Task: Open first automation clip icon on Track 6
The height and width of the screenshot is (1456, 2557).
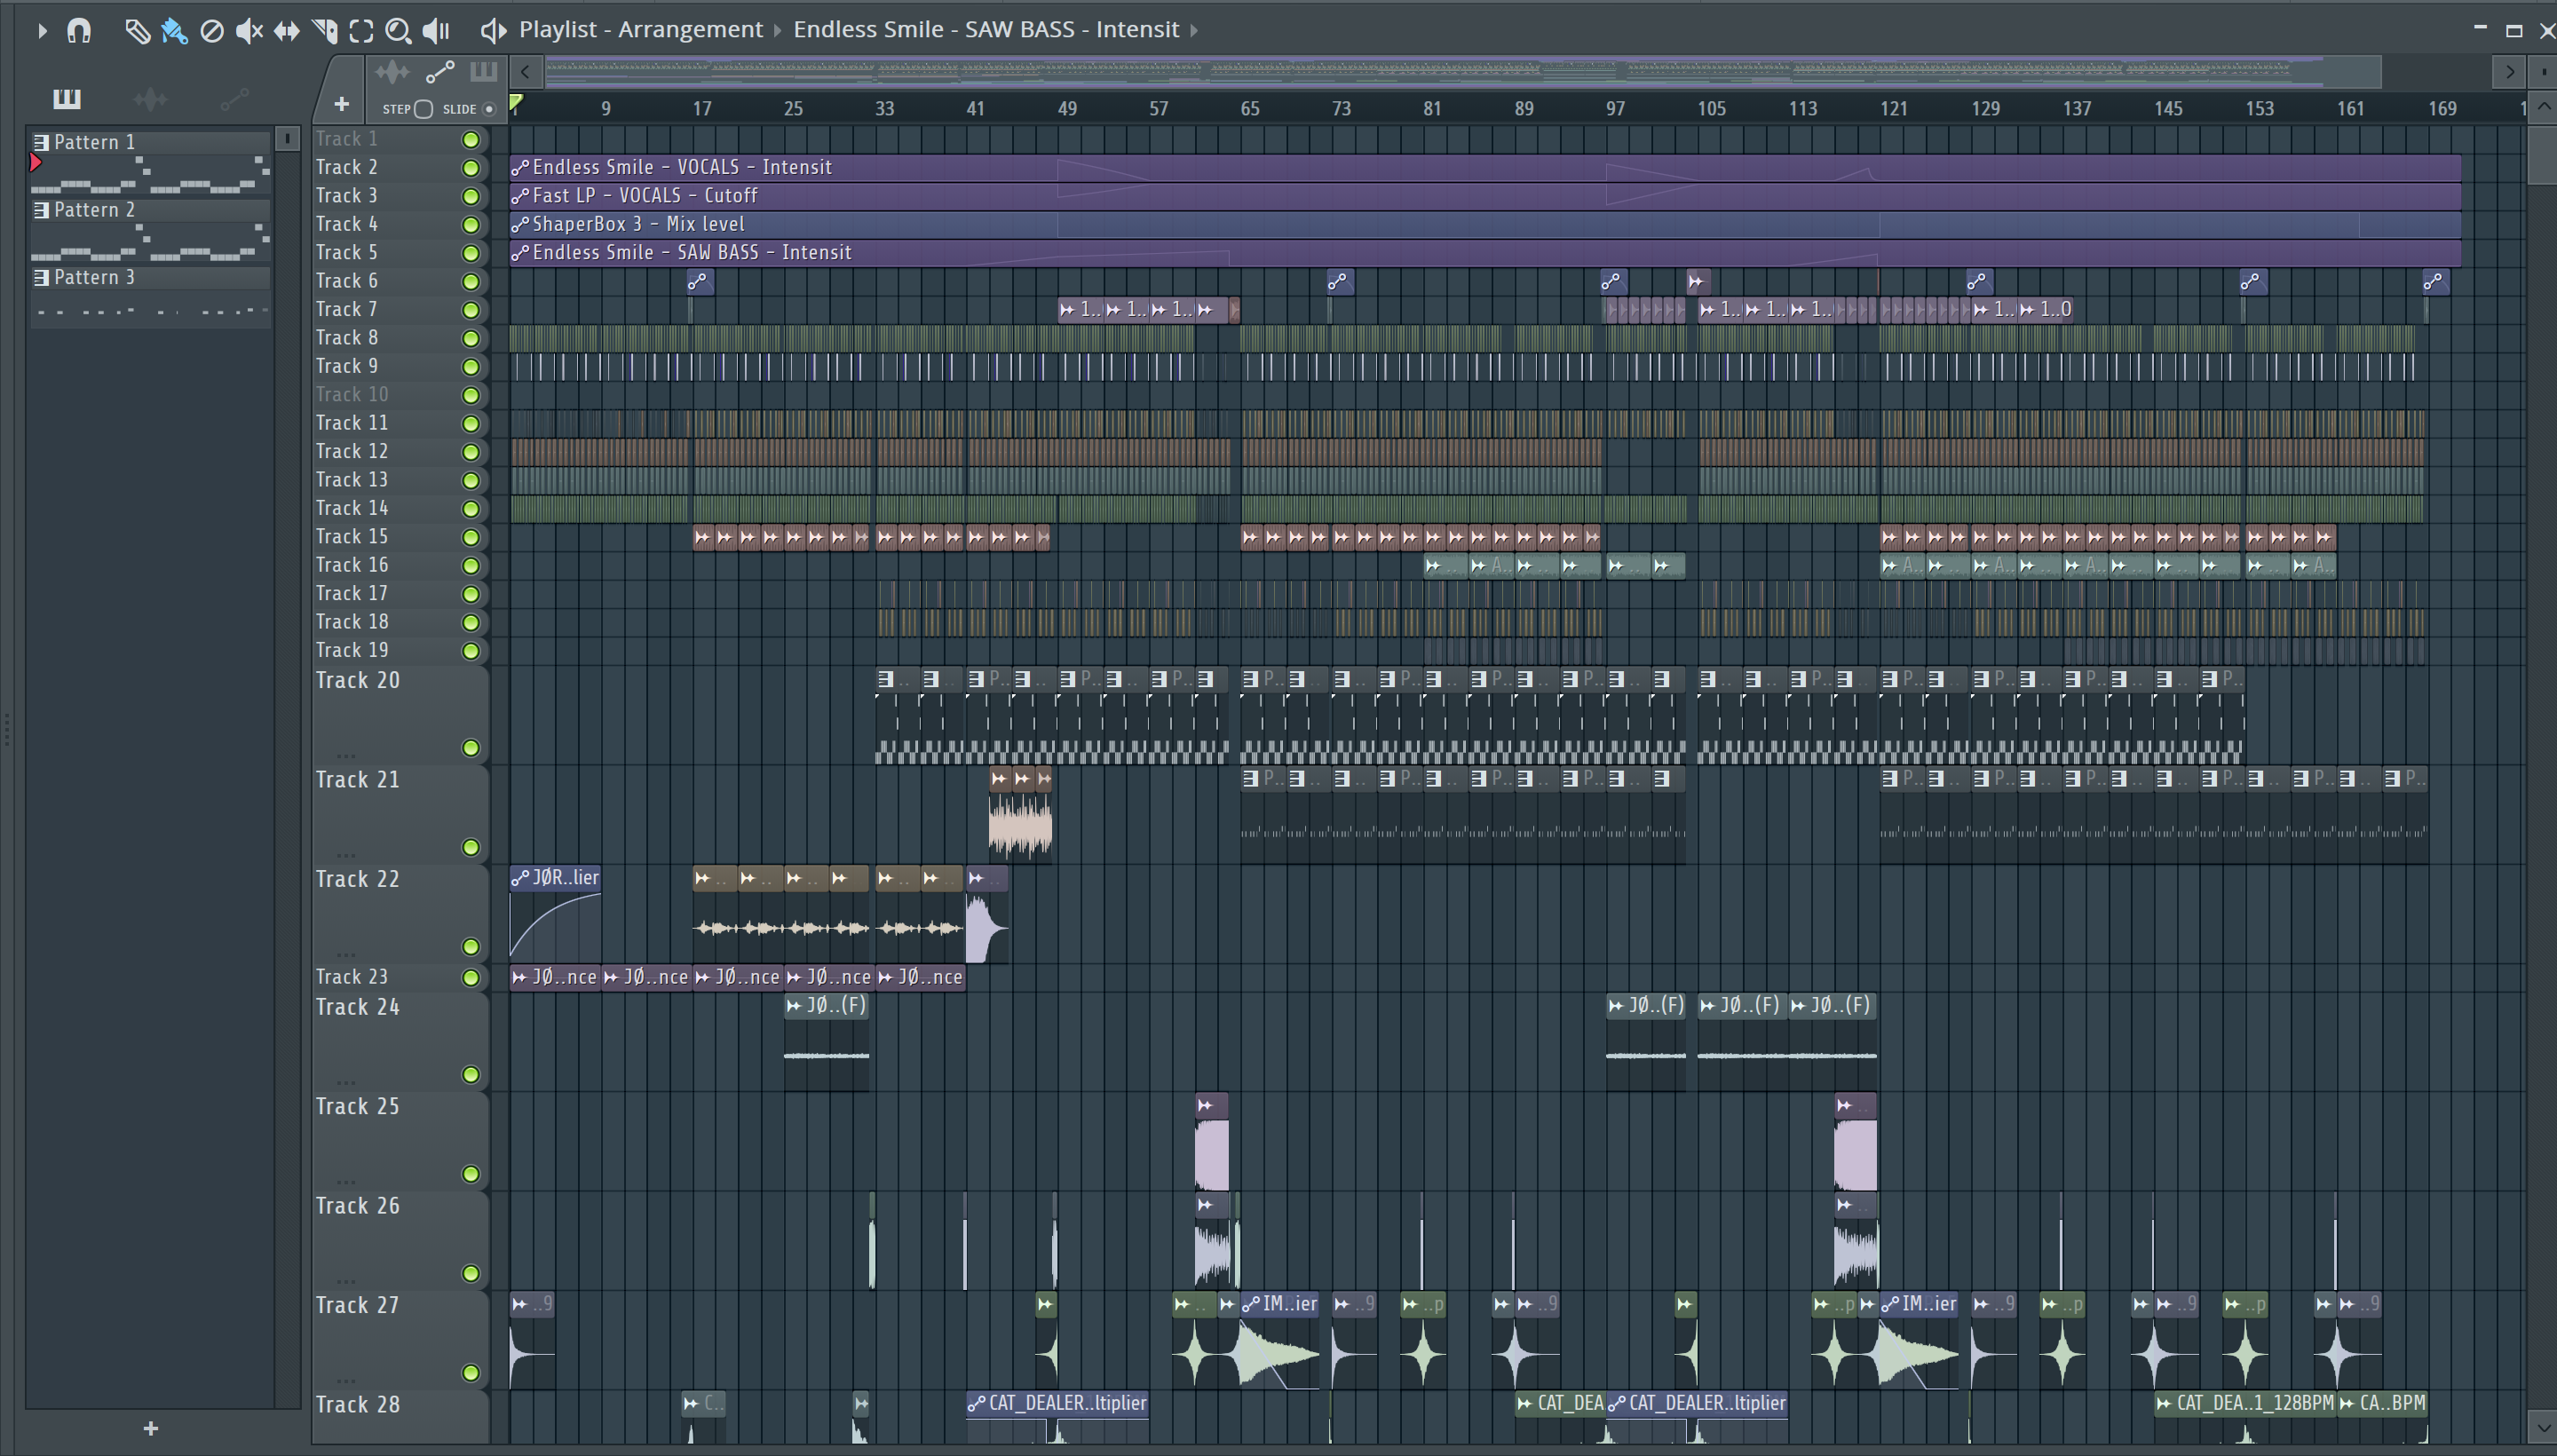Action: [699, 282]
